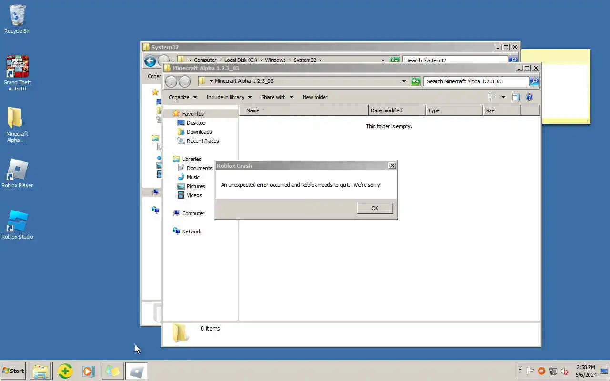Select the Roblox Studio desktop shortcut

tap(17, 225)
